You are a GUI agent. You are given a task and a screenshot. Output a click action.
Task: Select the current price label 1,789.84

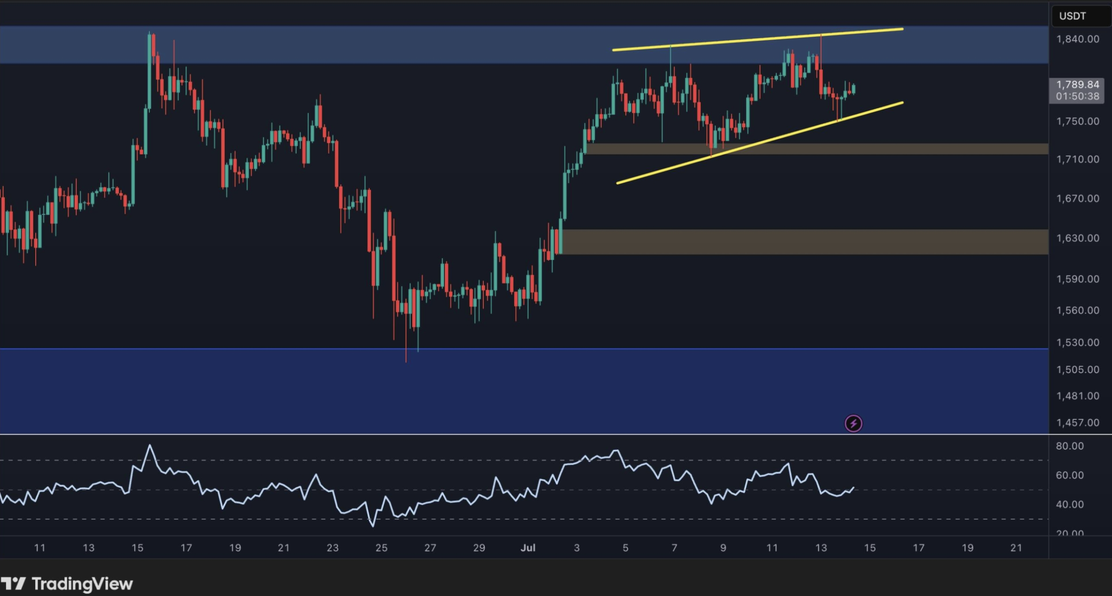coord(1078,85)
